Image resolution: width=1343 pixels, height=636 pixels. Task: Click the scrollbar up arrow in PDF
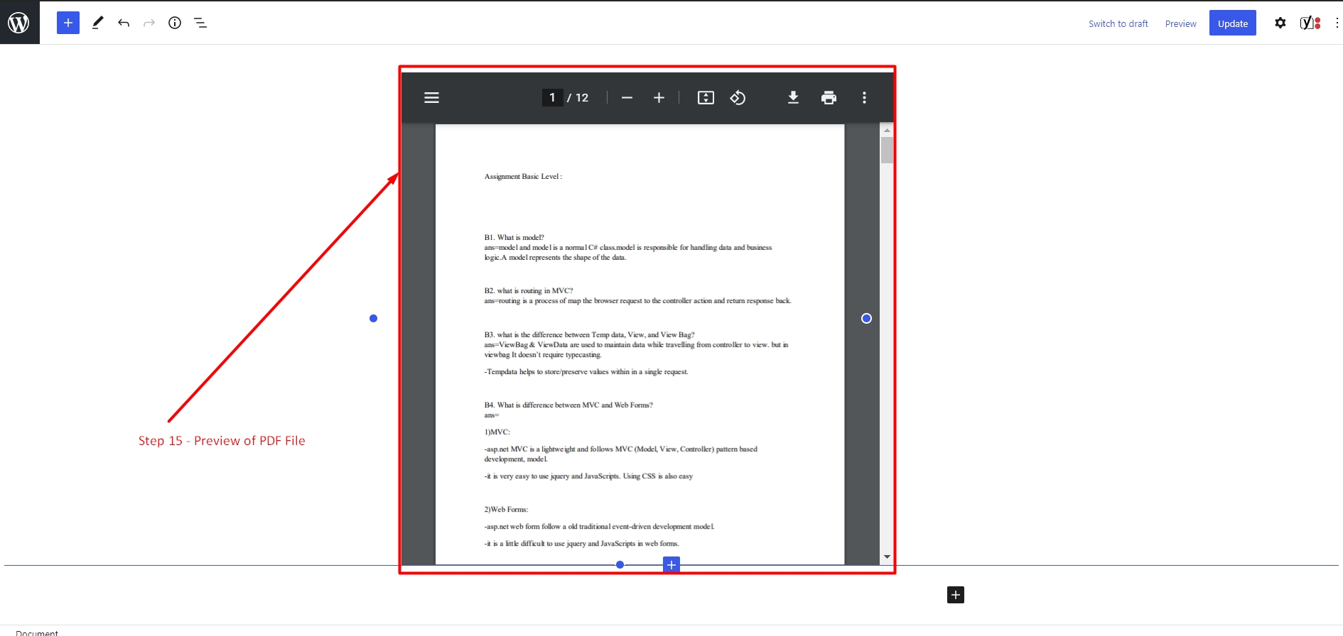click(887, 130)
